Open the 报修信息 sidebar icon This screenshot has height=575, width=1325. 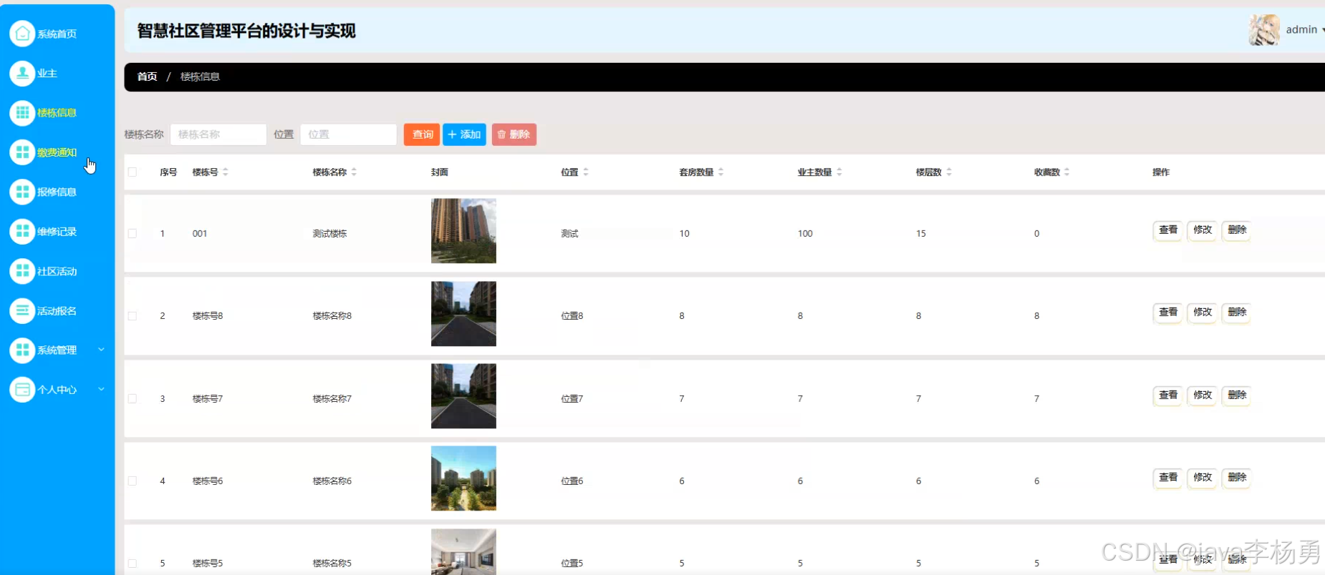(x=22, y=192)
